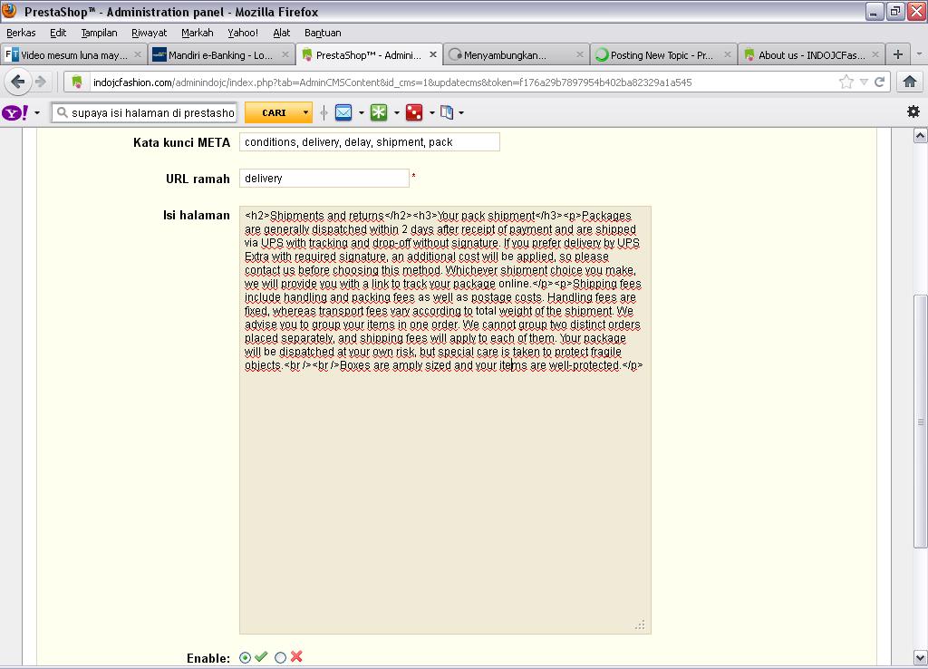This screenshot has height=669, width=928.
Task: Click the scrollbar down arrow
Action: (920, 656)
